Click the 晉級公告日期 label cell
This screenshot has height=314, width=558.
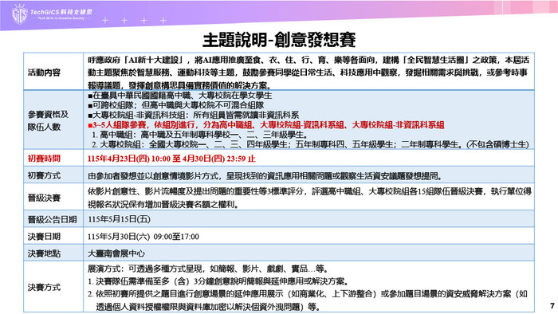(53, 219)
